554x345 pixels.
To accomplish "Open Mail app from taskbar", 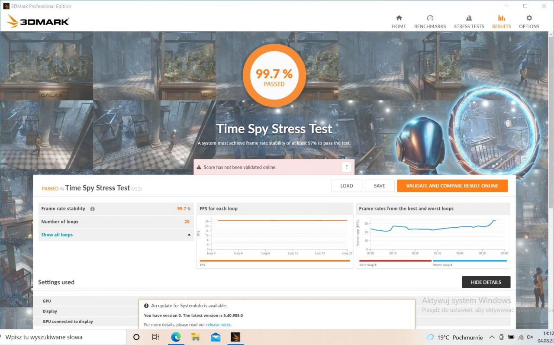I will click(x=216, y=337).
